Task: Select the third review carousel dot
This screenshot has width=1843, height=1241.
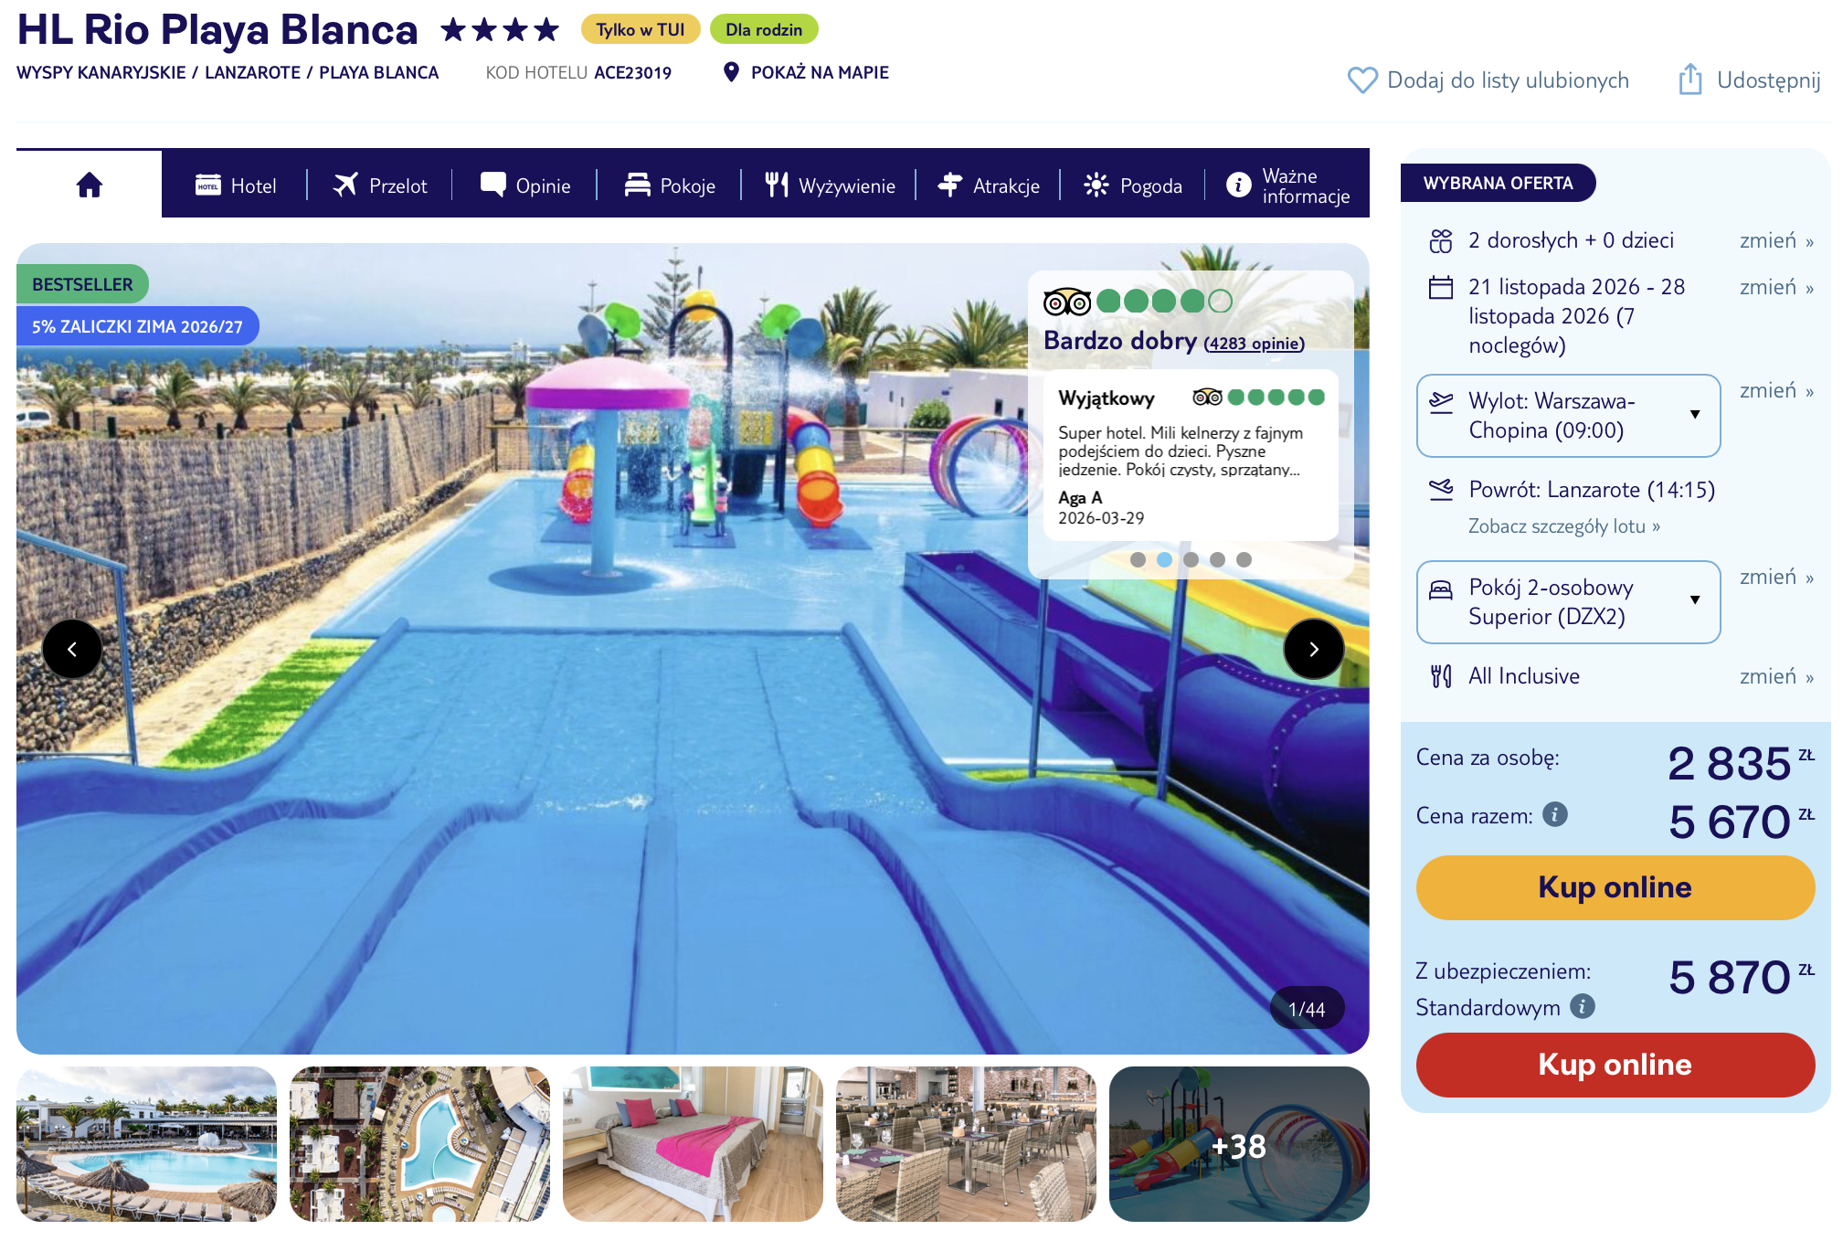Action: tap(1191, 559)
